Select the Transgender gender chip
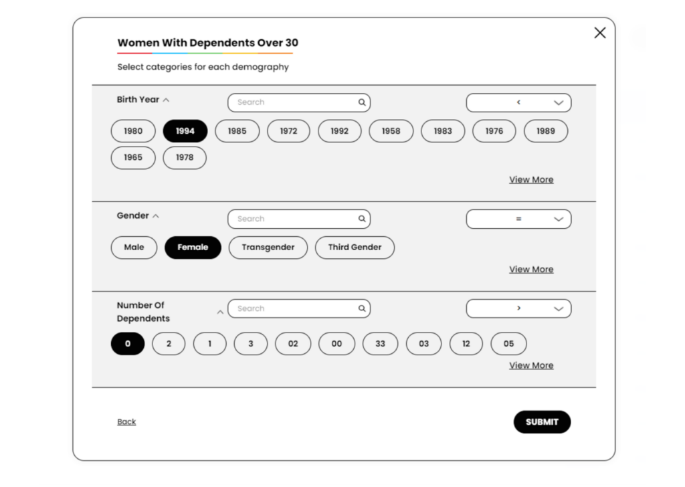The image size is (685, 487). coord(268,248)
